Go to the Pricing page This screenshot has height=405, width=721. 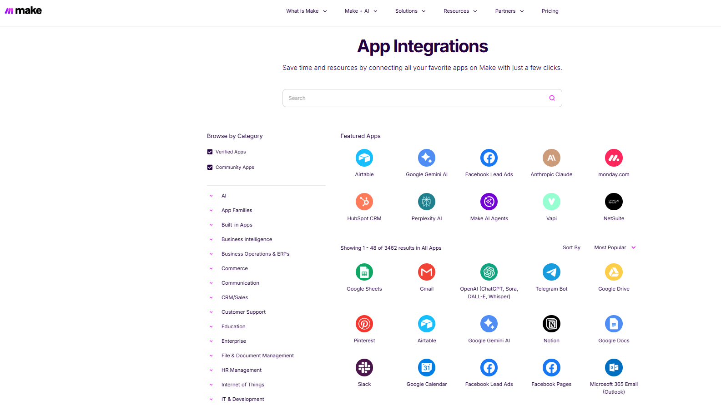coord(550,11)
